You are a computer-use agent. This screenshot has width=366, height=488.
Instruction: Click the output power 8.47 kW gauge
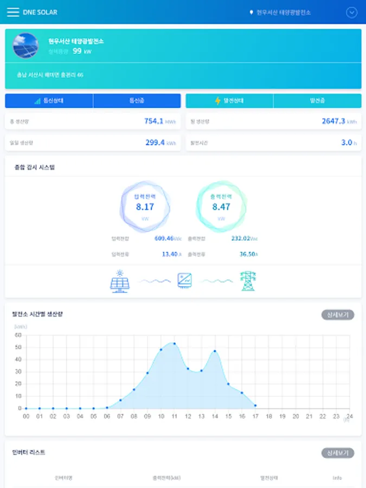(x=221, y=207)
